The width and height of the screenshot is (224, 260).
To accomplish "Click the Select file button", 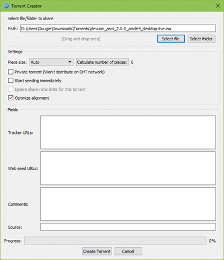I will [x=171, y=39].
